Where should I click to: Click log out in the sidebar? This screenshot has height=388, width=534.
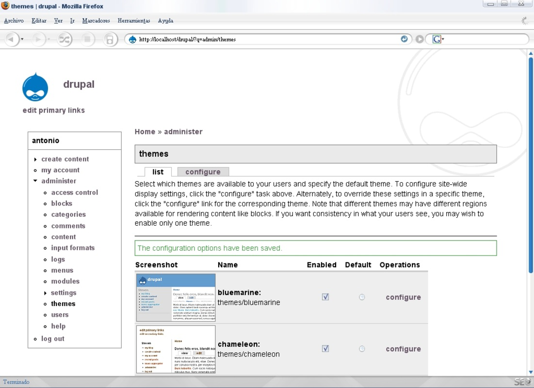(x=53, y=339)
